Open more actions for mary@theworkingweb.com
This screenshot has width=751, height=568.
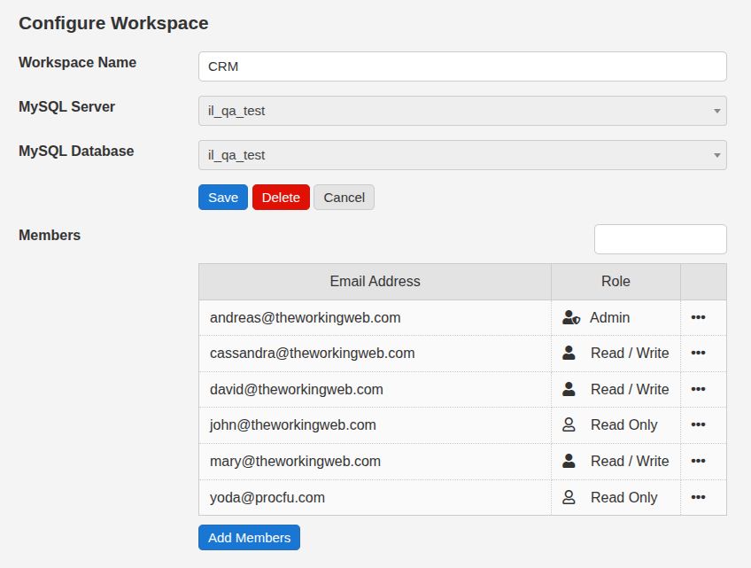698,461
